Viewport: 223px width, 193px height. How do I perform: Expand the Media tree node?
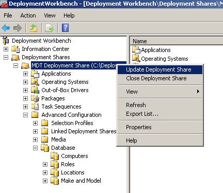pos(35,139)
